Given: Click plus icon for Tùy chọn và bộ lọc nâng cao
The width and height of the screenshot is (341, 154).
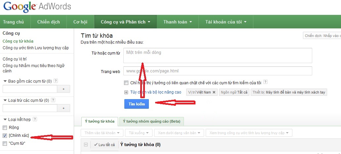Looking at the screenshot, I should [x=126, y=92].
